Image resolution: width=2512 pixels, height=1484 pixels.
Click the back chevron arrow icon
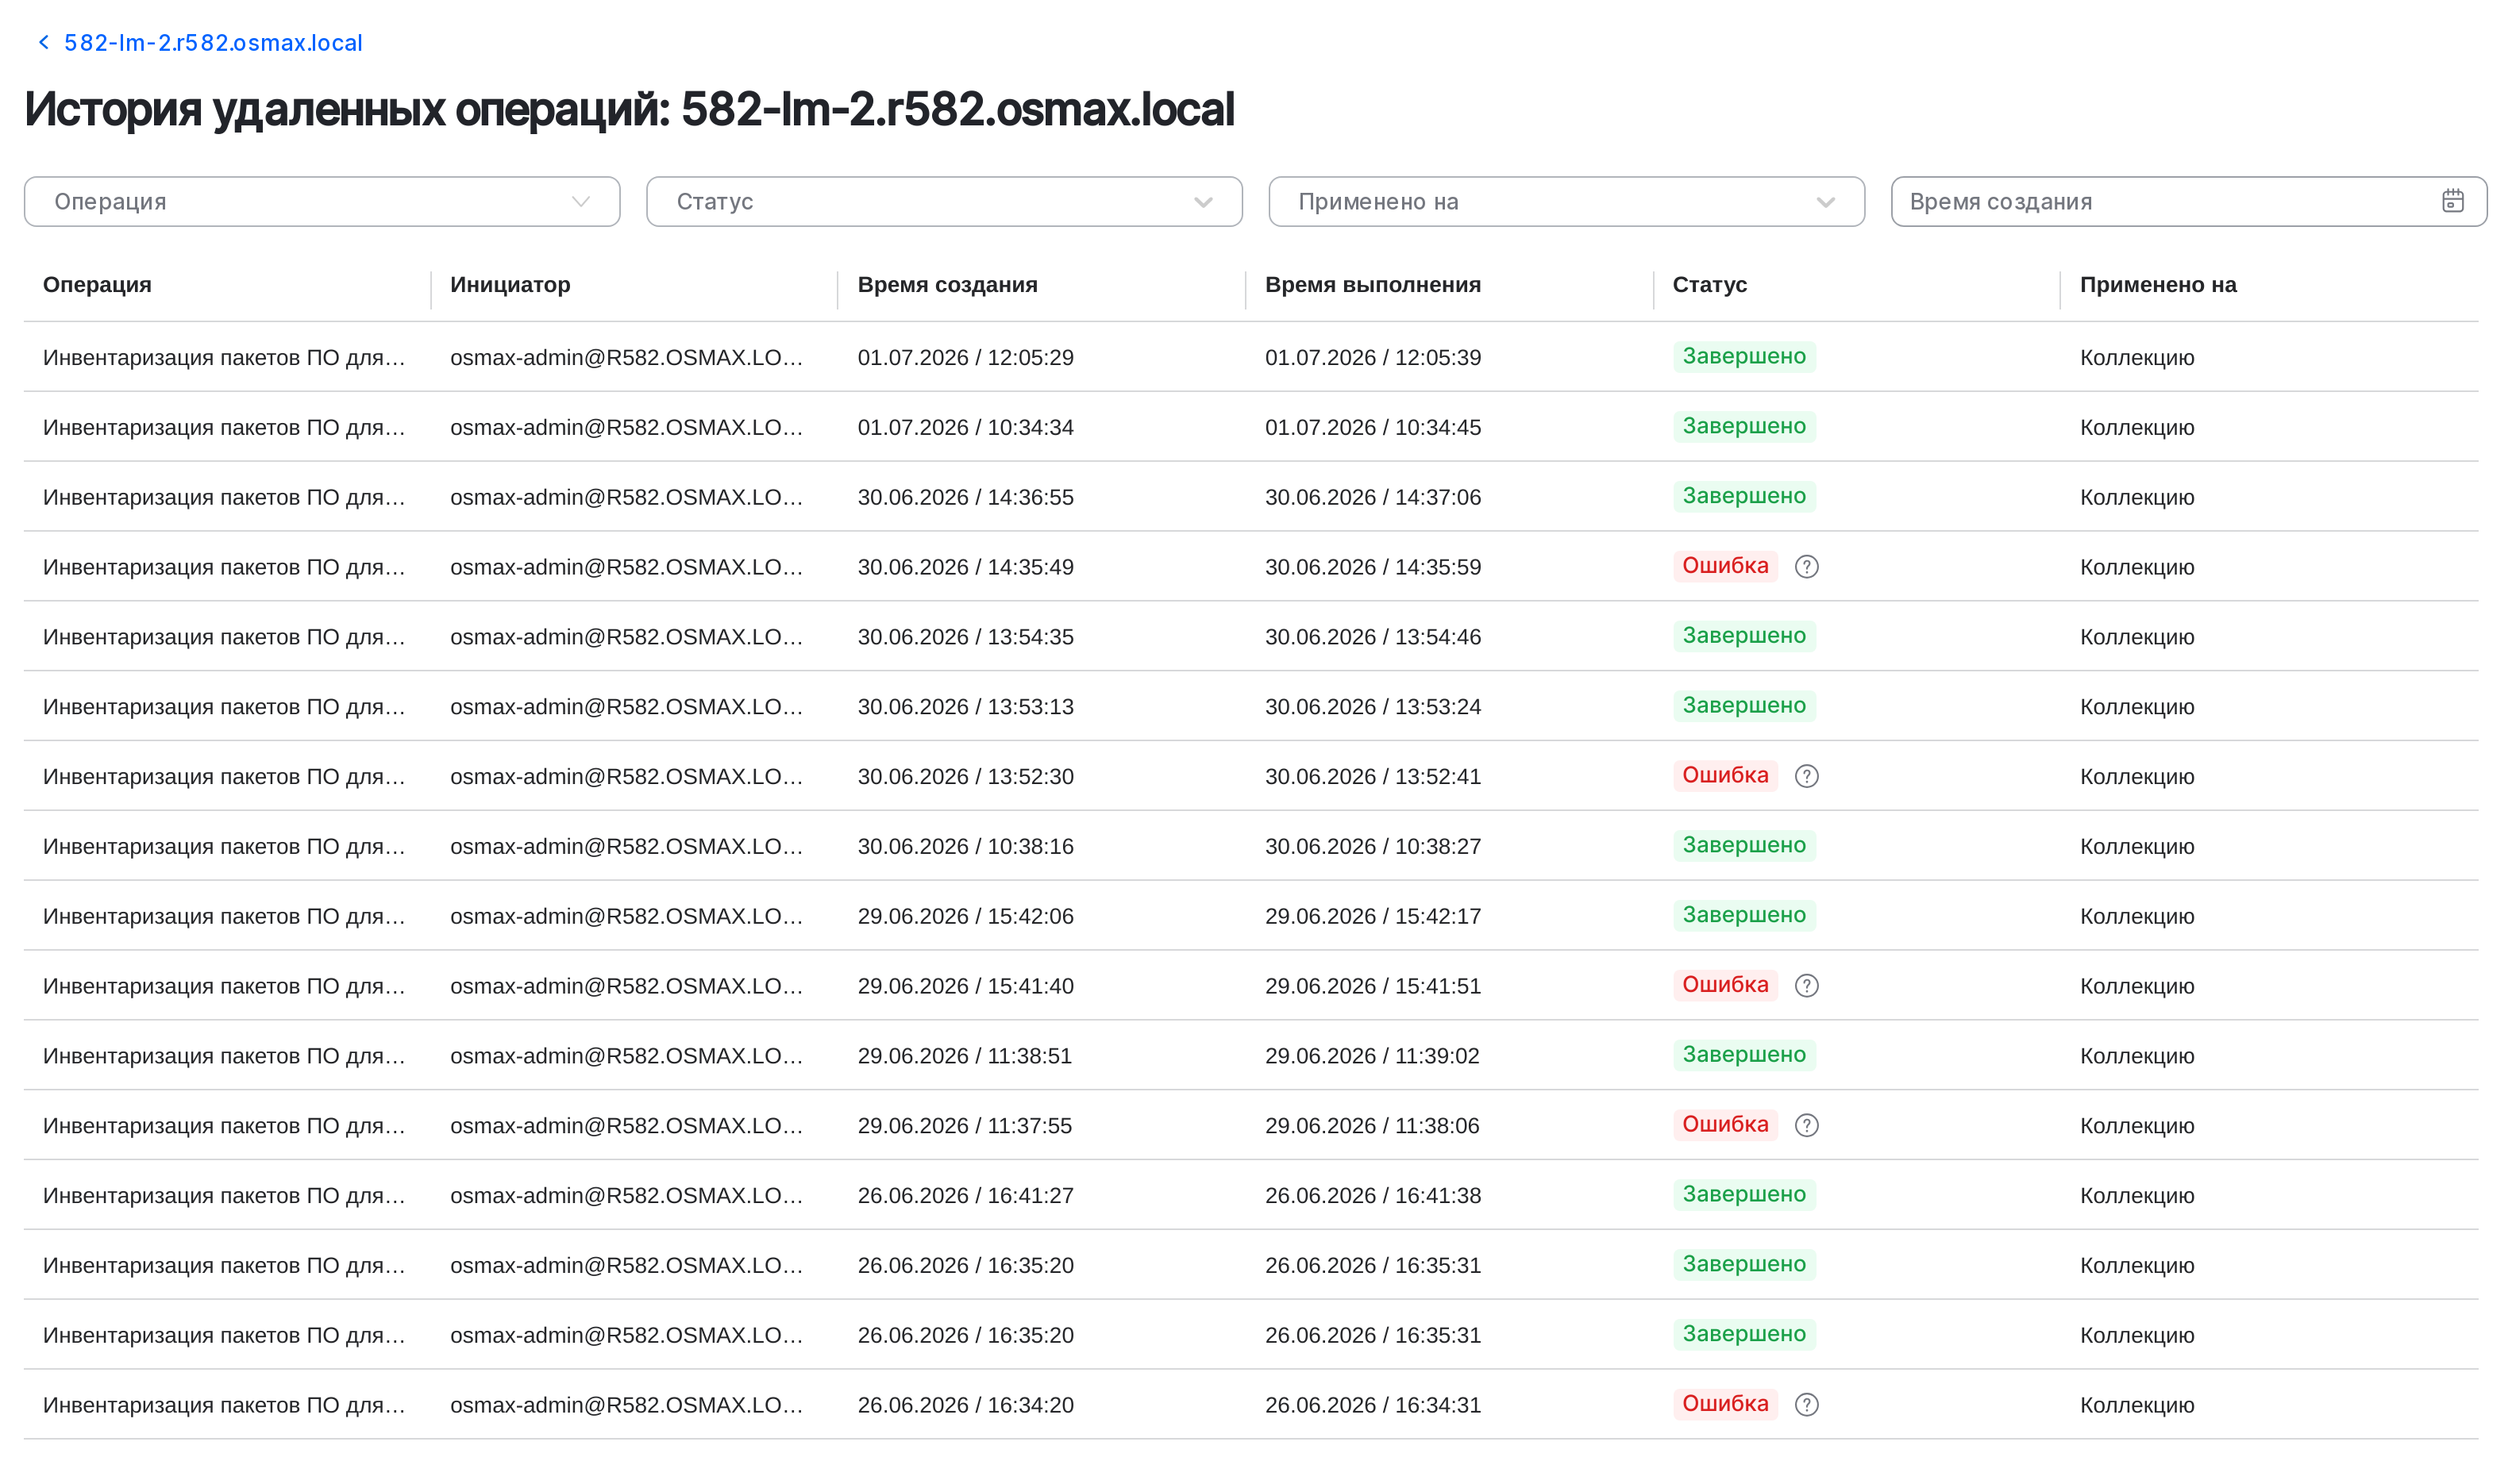click(x=43, y=42)
